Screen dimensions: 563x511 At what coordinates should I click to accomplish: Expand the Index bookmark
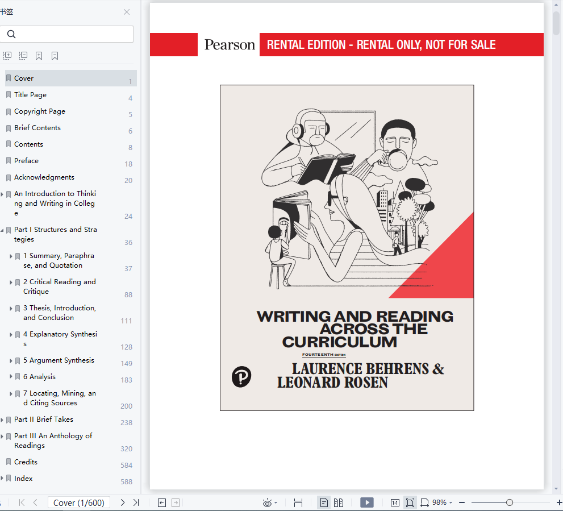tap(2, 478)
